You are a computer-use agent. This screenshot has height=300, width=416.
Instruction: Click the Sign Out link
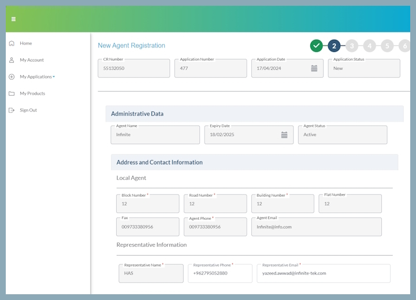[x=28, y=110]
